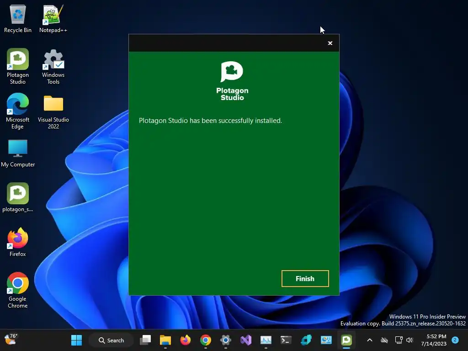Select the Notepad++ desktop shortcut
The width and height of the screenshot is (468, 351).
[53, 18]
